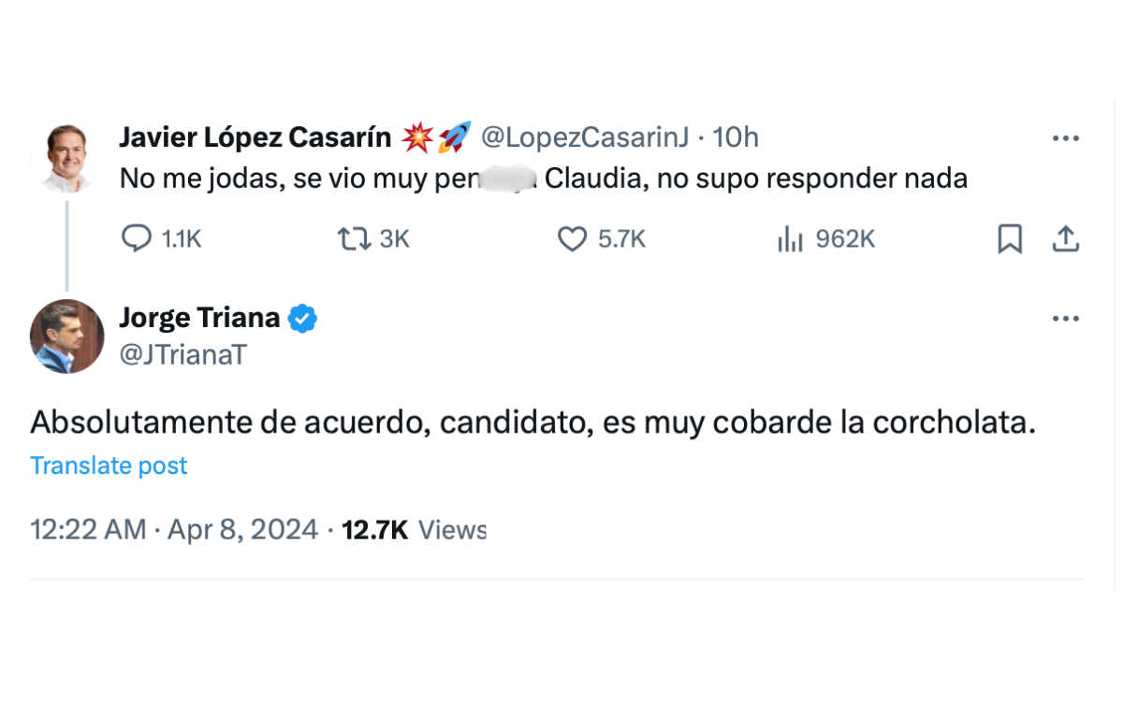The width and height of the screenshot is (1123, 701).
Task: Click the Jorge Triana display name
Action: (x=199, y=318)
